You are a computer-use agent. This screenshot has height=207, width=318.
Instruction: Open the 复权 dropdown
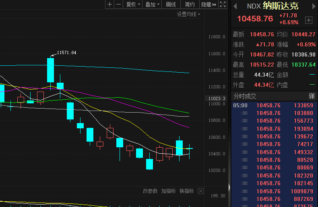coord(133,4)
